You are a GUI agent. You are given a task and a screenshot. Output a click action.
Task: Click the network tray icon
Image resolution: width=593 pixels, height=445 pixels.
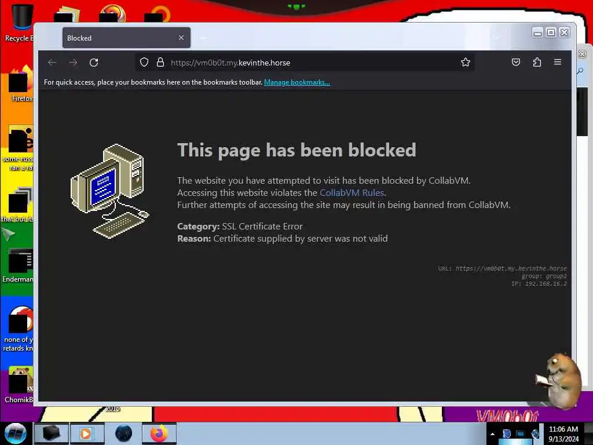coord(521,433)
